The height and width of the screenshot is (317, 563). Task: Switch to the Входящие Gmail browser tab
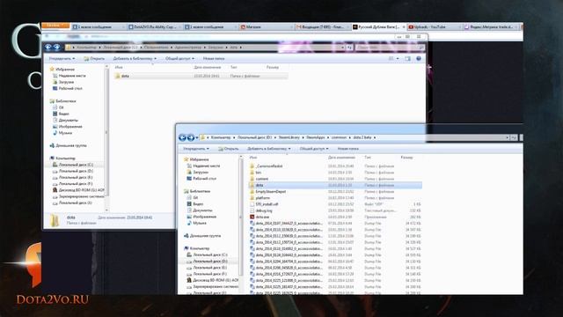pos(323,27)
